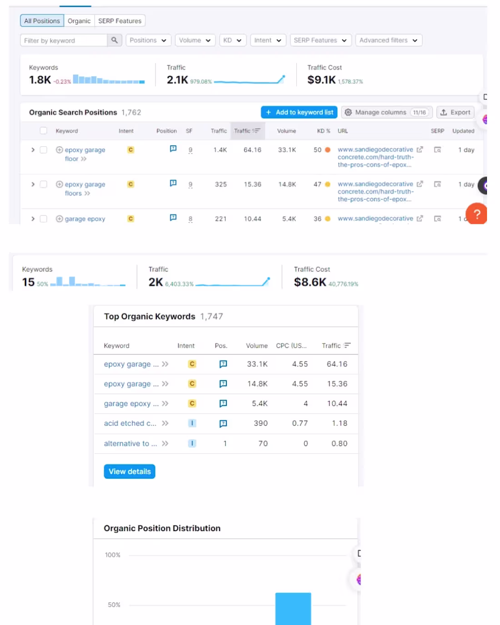Screen dimensions: 500x625
Task: Click SERP icon for 33.1K volume keyword
Action: (223, 364)
